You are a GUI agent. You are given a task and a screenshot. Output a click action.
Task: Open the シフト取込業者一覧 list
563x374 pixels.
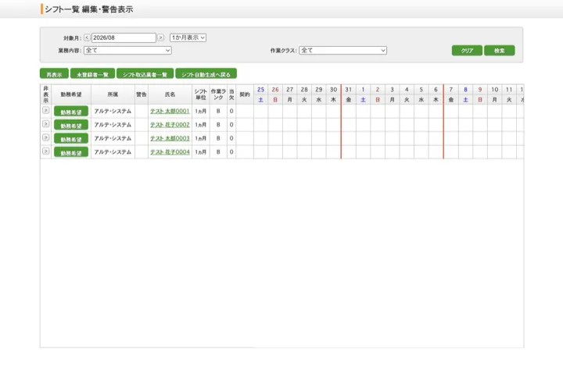[x=145, y=74]
